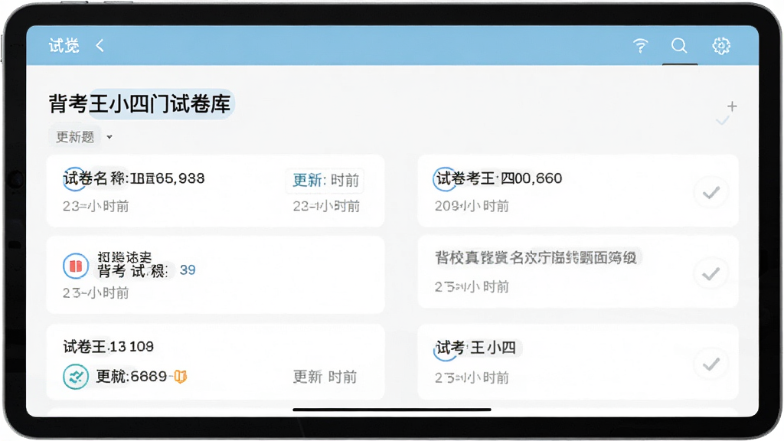Open the 试卷王 13 109 card title
This screenshot has width=784, height=441.
[x=109, y=346]
